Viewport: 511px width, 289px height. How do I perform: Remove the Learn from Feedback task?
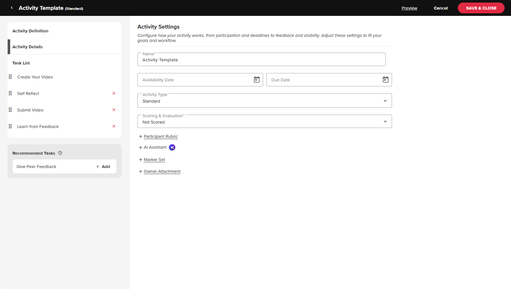pyautogui.click(x=114, y=126)
